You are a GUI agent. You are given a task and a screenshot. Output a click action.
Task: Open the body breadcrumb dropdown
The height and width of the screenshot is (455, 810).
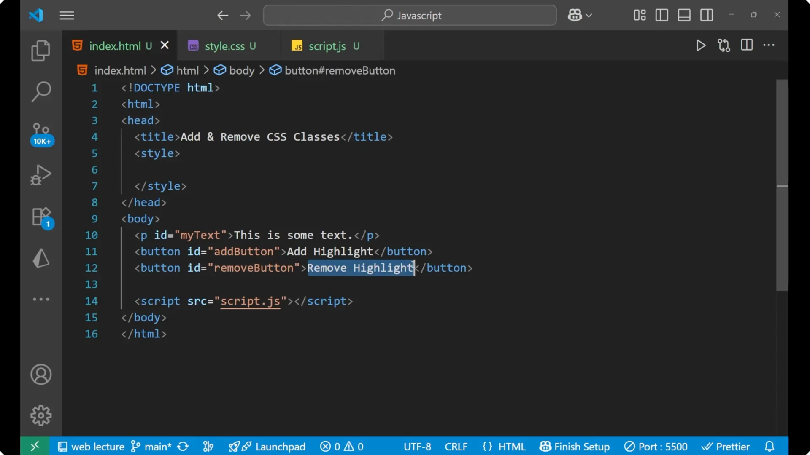point(242,70)
